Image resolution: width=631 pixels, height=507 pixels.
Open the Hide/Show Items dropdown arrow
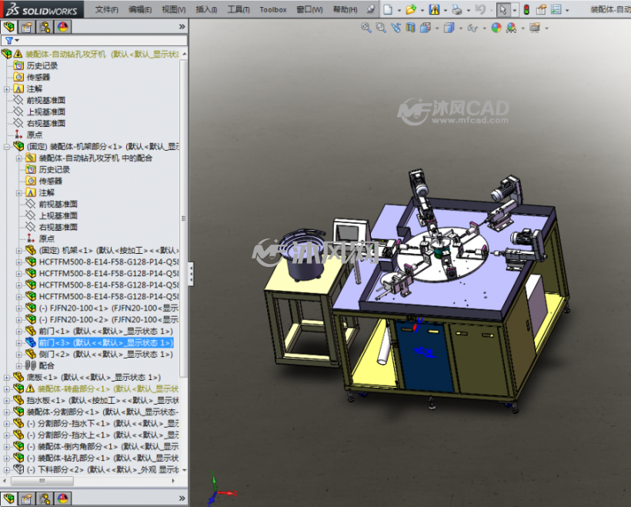click(484, 28)
